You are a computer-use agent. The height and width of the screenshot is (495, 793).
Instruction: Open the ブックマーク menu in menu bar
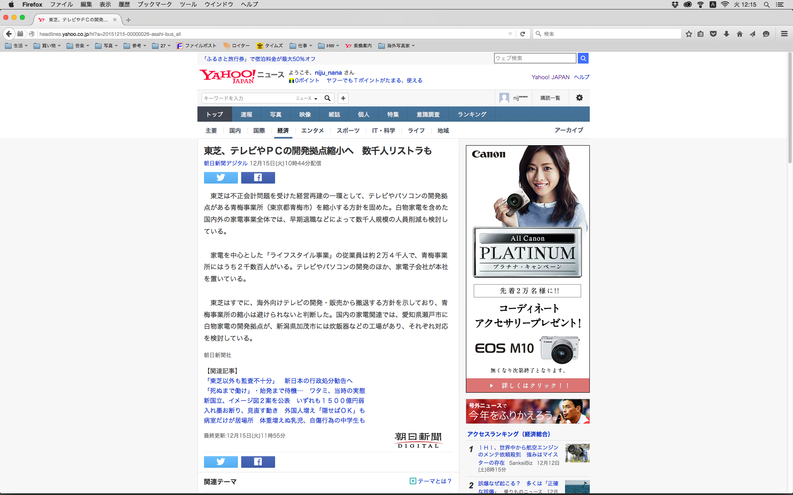pos(154,5)
